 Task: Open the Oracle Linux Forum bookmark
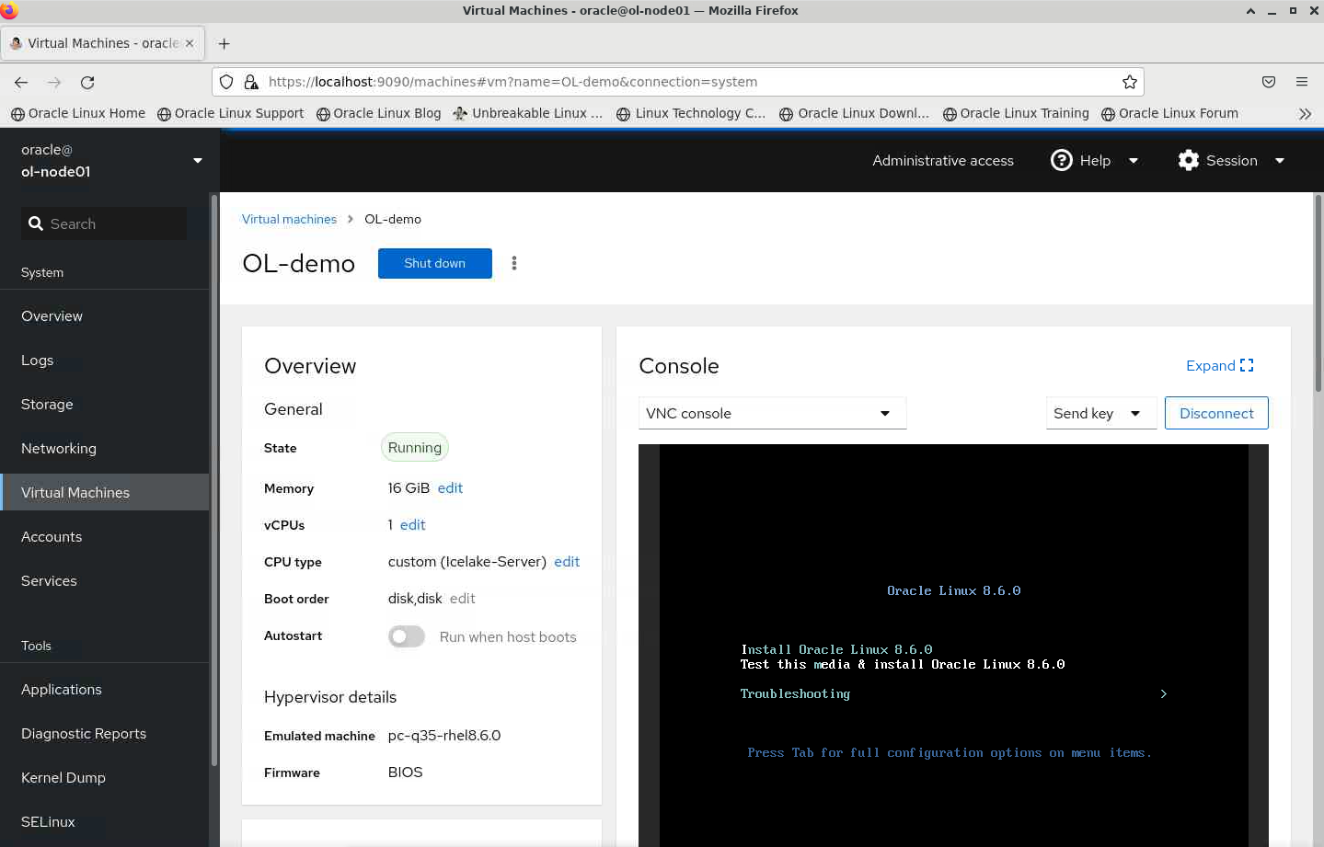[1169, 113]
